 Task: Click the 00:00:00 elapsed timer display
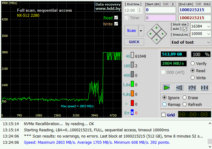(x=194, y=115)
